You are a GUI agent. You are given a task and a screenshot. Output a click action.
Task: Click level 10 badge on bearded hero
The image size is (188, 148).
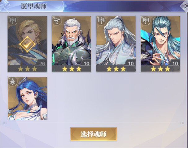[x=86, y=63]
